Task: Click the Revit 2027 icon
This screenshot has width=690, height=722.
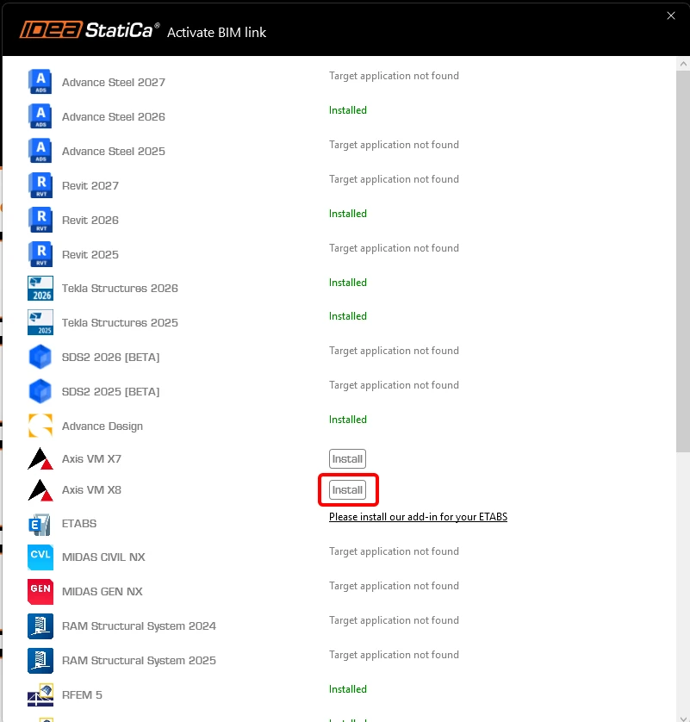Action: point(40,185)
